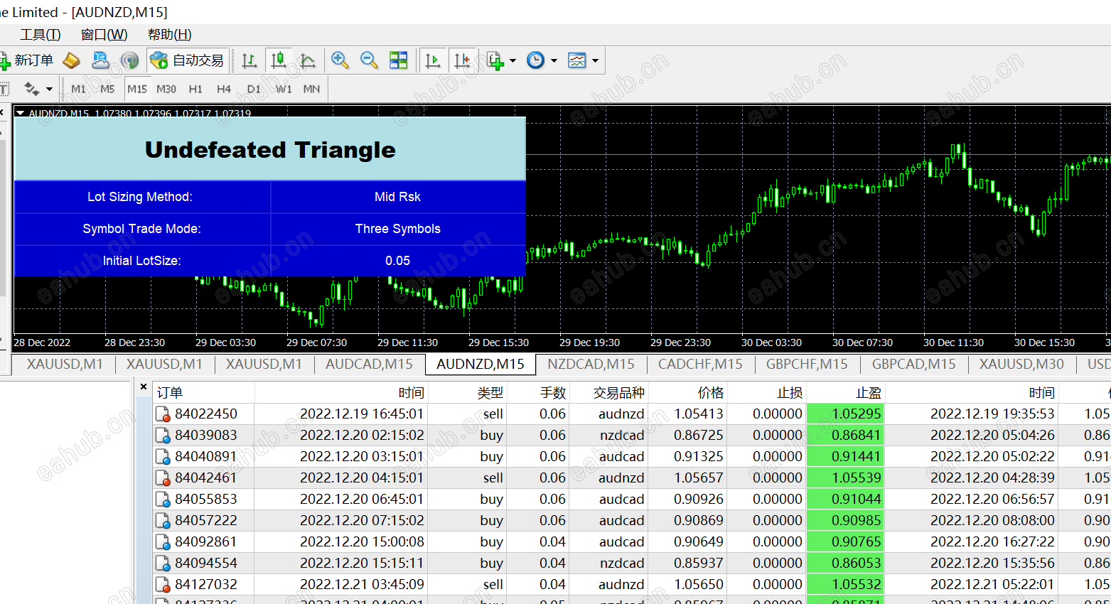Switch chart to bar chart mode
Viewport: 1111px width, 604px height.
tap(249, 60)
